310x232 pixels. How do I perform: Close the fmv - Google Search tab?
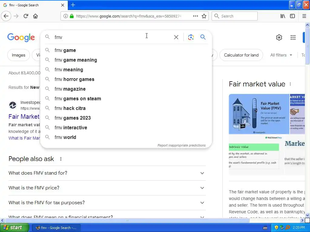(62, 5)
